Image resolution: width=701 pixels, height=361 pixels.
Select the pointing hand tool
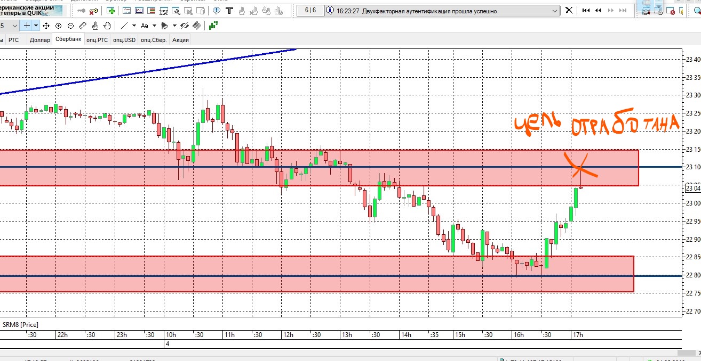pyautogui.click(x=95, y=26)
